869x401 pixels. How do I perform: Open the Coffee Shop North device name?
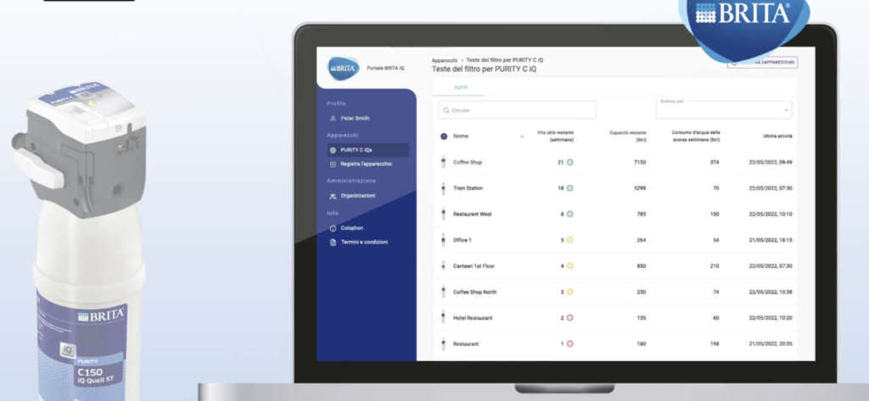(x=475, y=292)
